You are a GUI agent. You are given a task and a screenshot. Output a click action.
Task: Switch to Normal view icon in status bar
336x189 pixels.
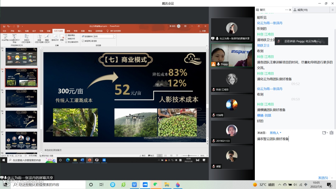160,156
